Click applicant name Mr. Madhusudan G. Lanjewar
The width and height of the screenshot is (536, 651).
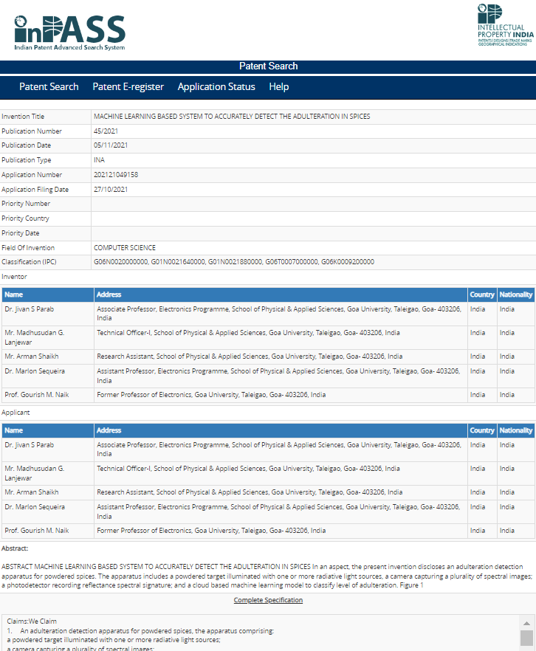click(35, 473)
